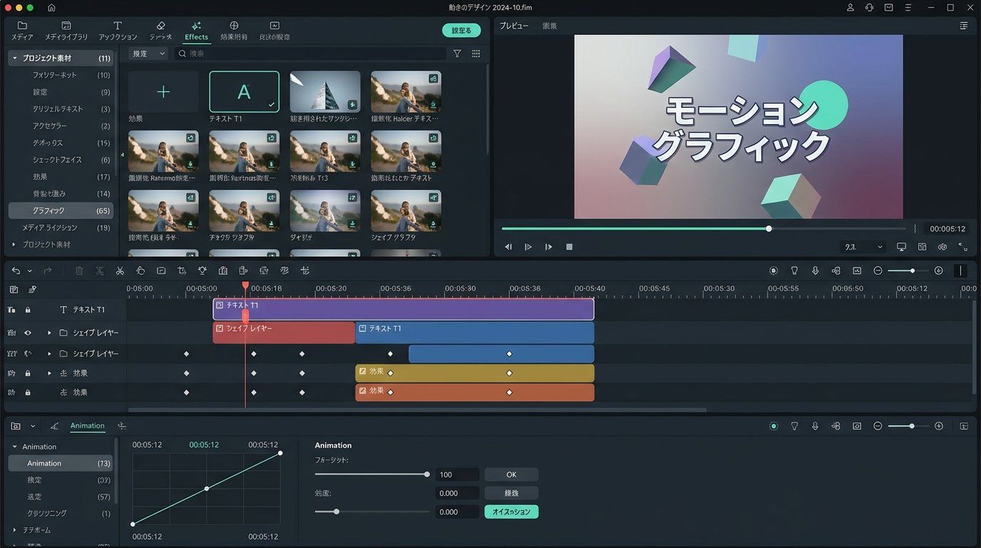Click the curve editor icon beside Animation tab
The width and height of the screenshot is (981, 548).
(x=54, y=426)
